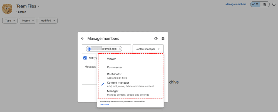The image size is (278, 112).
Task: Open the Type filter dropdown
Action: tap(10, 21)
